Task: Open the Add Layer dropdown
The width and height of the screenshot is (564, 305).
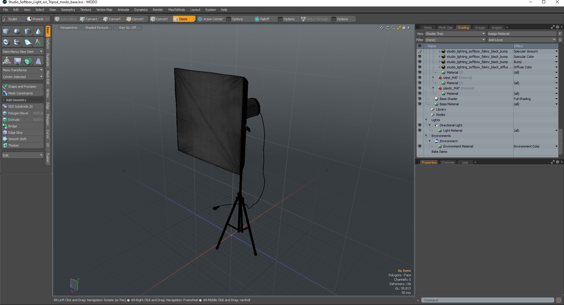Action: (522, 40)
